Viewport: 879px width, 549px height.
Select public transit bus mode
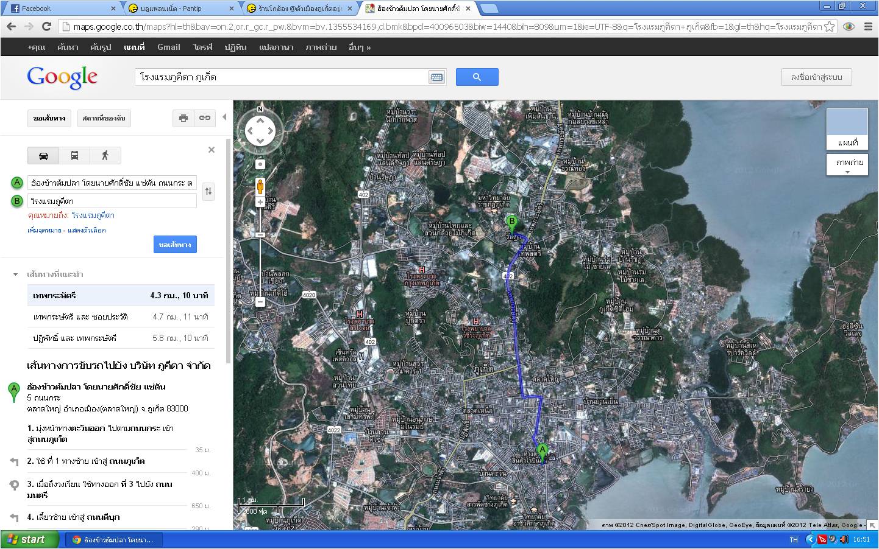pyautogui.click(x=74, y=156)
